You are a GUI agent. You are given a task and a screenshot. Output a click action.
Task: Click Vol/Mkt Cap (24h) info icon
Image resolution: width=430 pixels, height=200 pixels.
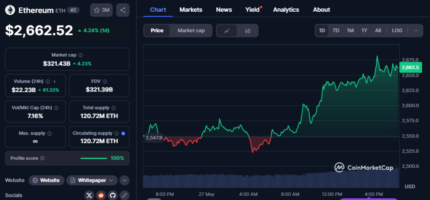56,108
